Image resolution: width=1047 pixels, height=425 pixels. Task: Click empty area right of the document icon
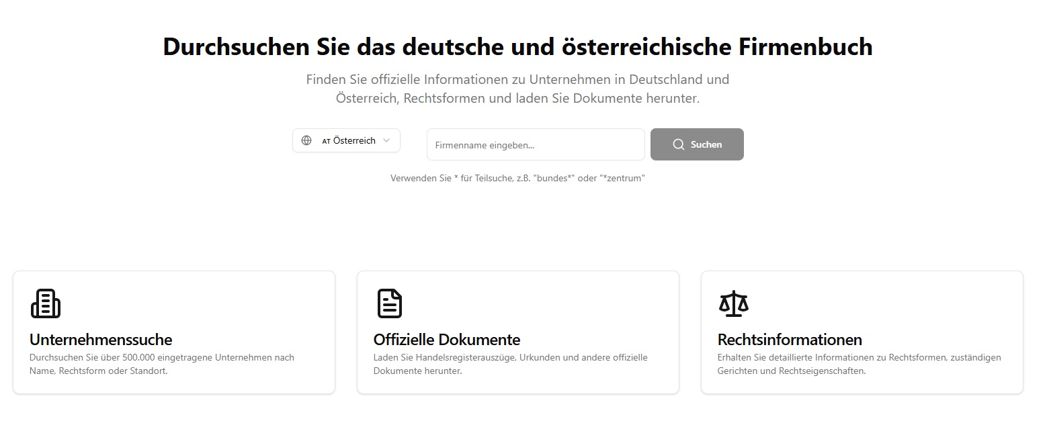pos(538,303)
